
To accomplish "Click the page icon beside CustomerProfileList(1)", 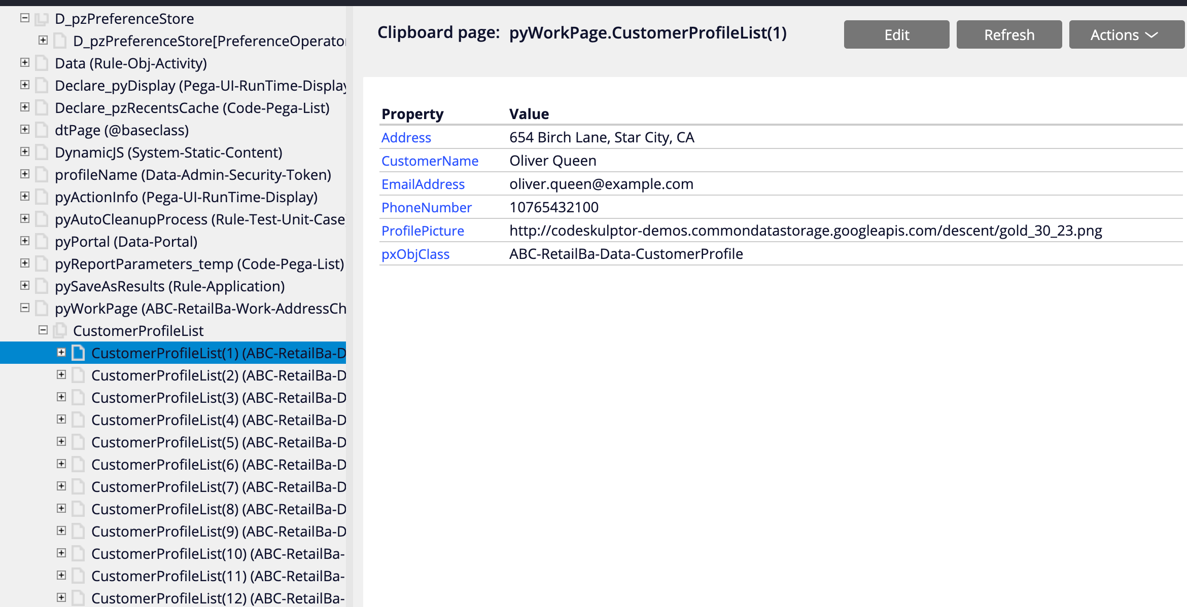I will [x=78, y=353].
